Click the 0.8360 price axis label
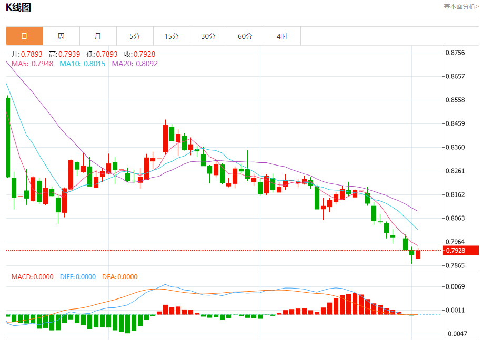483x340 pixels. 455,147
